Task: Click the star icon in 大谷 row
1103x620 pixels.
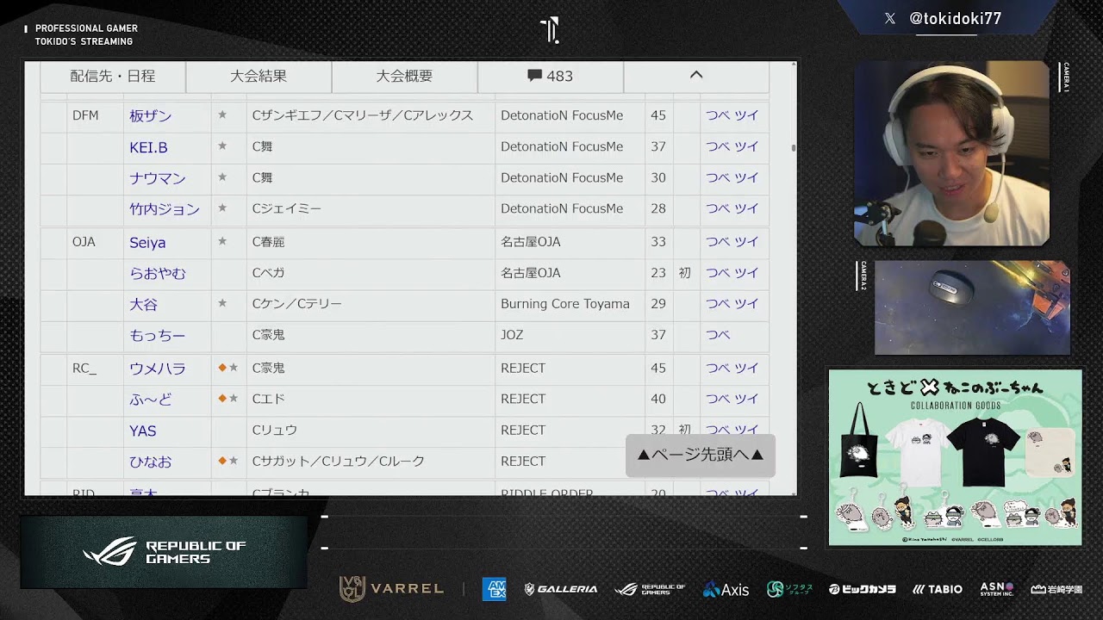Action: (222, 304)
